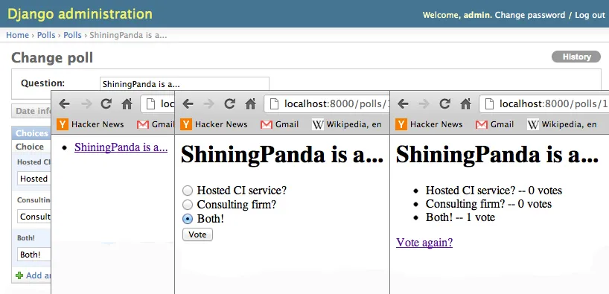
Task: Click Home icon in results browser window
Action: tap(465, 103)
